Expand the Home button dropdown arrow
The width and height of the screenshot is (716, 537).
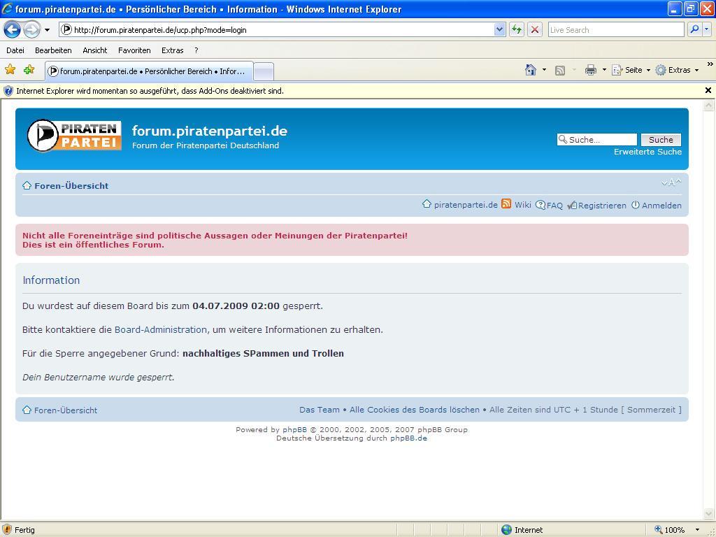click(544, 70)
